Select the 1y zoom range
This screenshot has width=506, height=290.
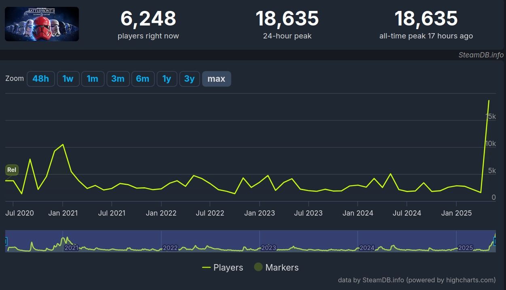click(x=167, y=79)
